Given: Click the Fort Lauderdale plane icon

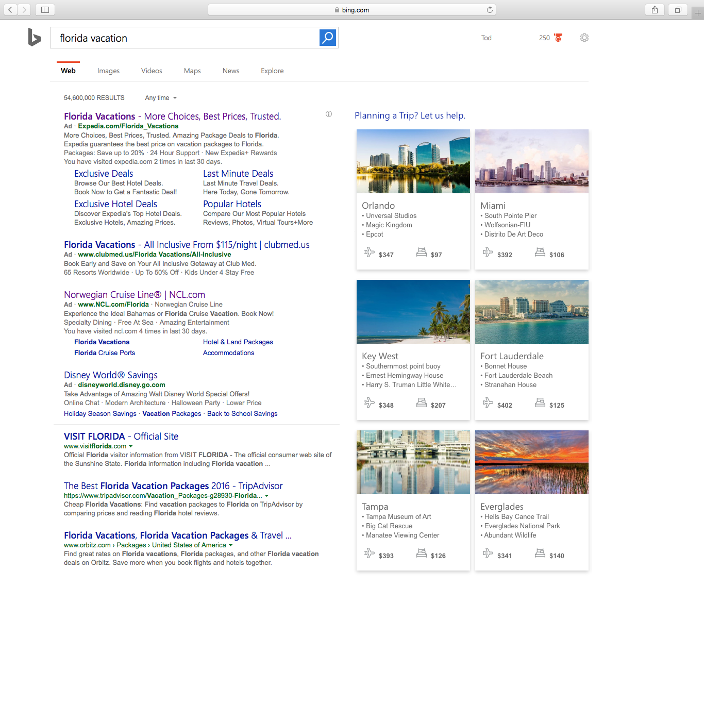Looking at the screenshot, I should click(x=488, y=403).
